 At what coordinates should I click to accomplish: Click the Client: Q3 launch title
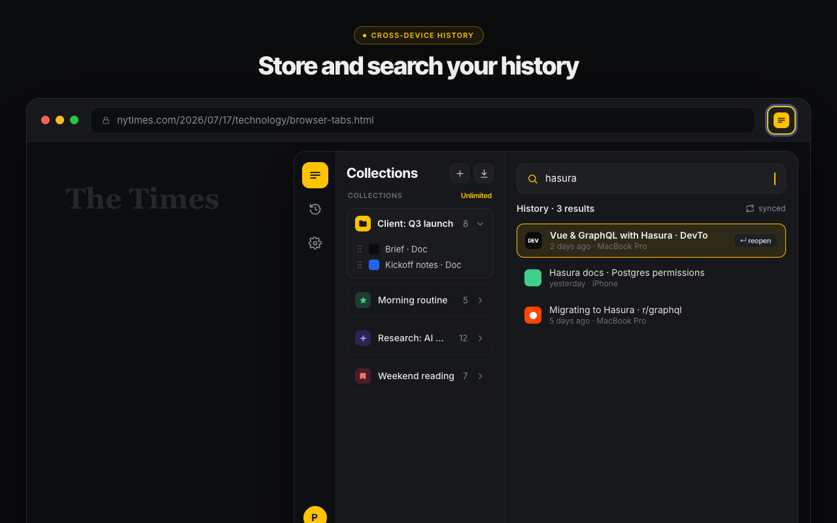[x=415, y=224]
